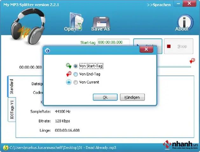Click the Kündigen button

click(132, 97)
